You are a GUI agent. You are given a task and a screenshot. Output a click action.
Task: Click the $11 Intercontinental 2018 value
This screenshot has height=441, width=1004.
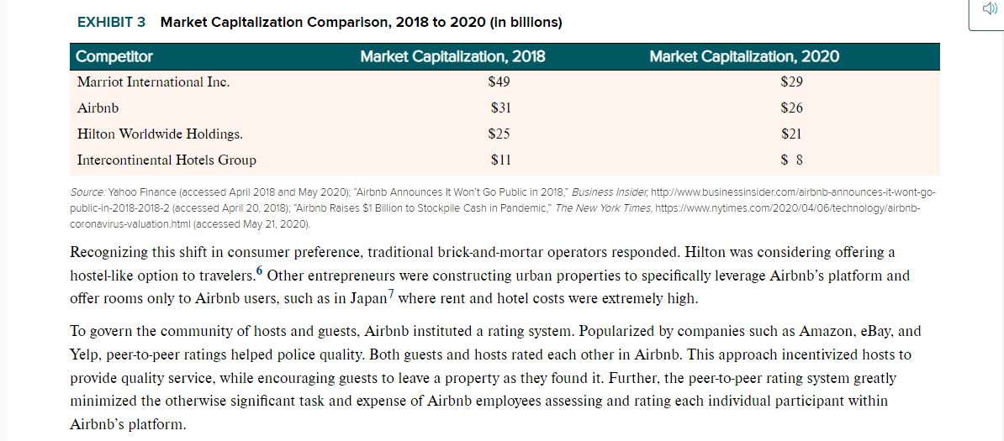point(500,160)
